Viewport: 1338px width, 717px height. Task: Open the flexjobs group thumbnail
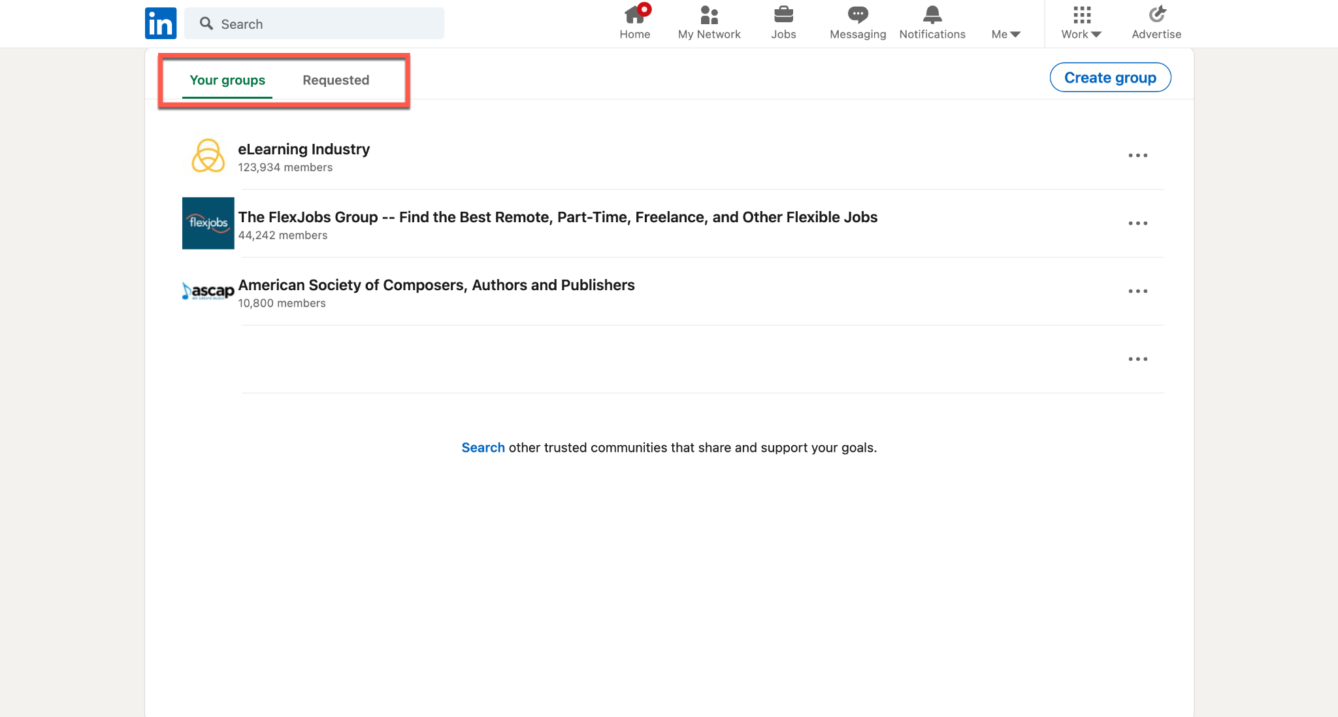[208, 224]
